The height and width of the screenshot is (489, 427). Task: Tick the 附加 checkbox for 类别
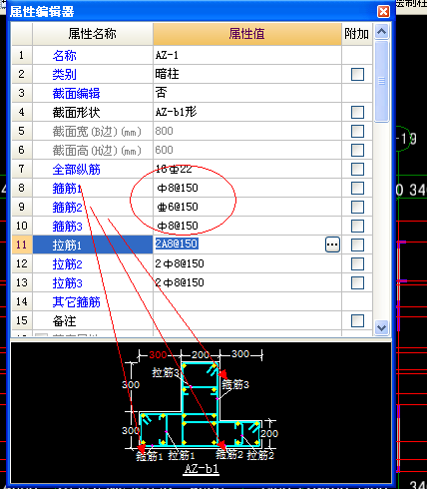(357, 74)
